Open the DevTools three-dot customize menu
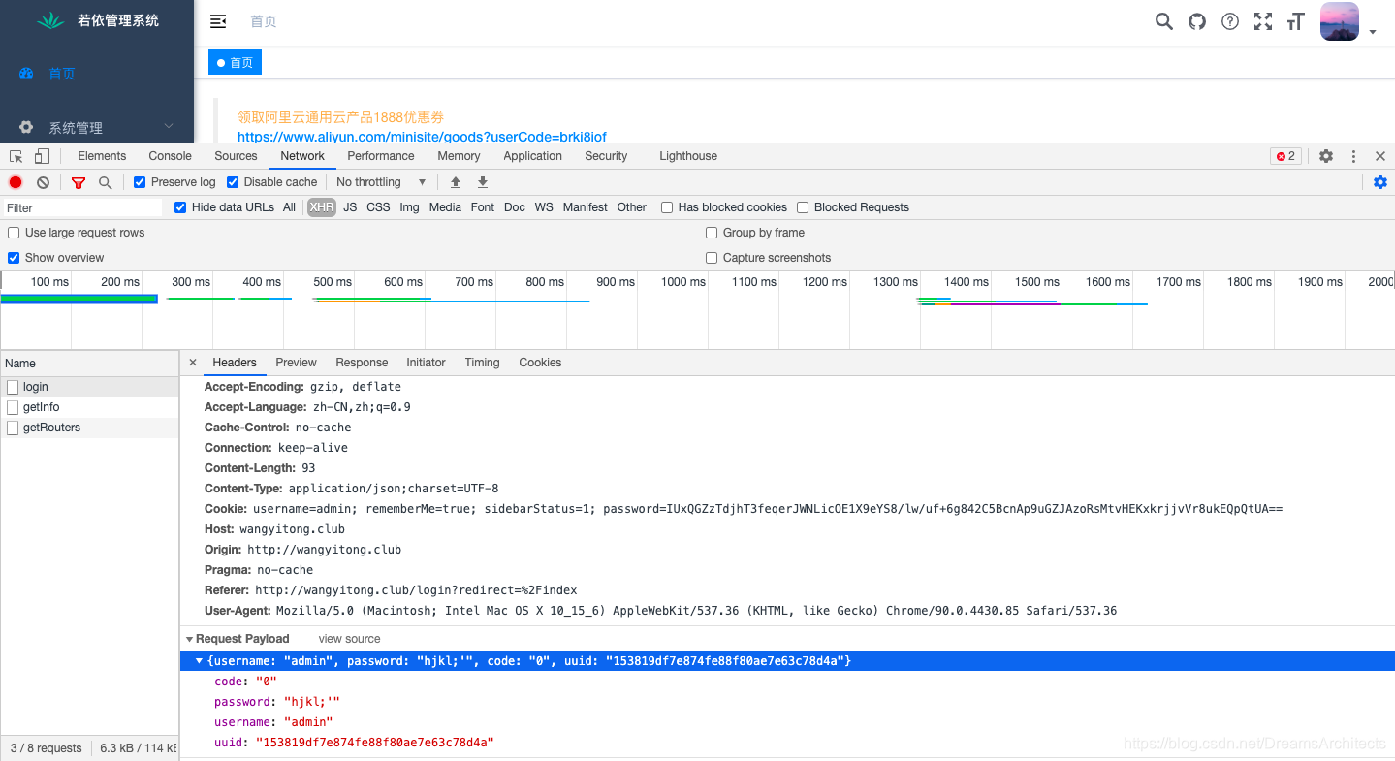 (x=1353, y=156)
